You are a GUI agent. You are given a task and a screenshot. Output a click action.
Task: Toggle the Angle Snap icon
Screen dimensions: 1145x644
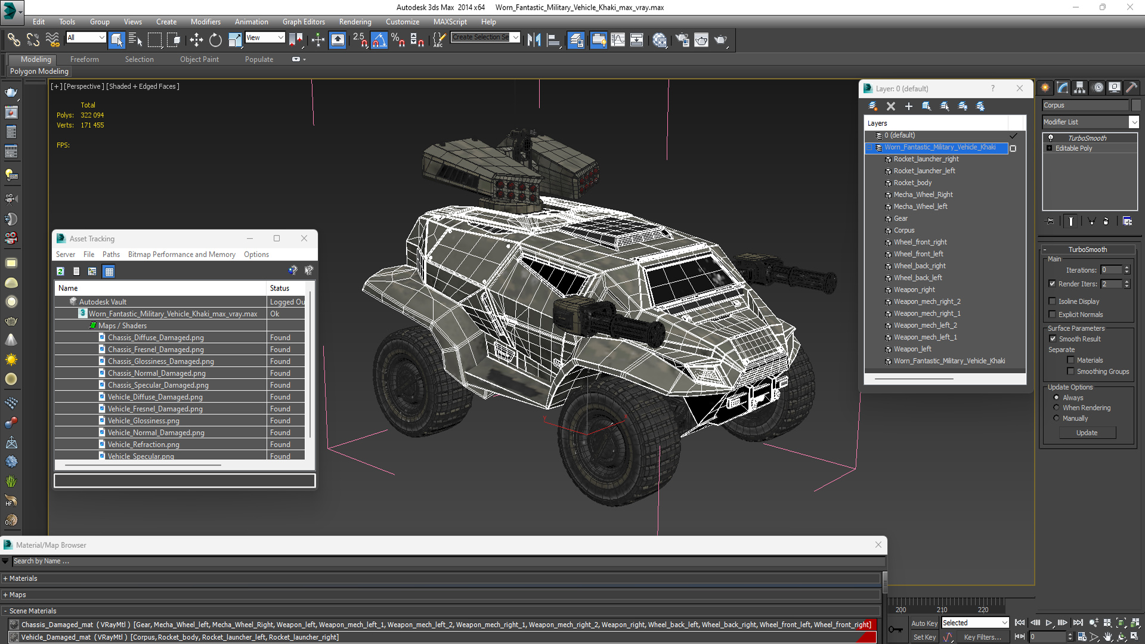click(x=379, y=40)
